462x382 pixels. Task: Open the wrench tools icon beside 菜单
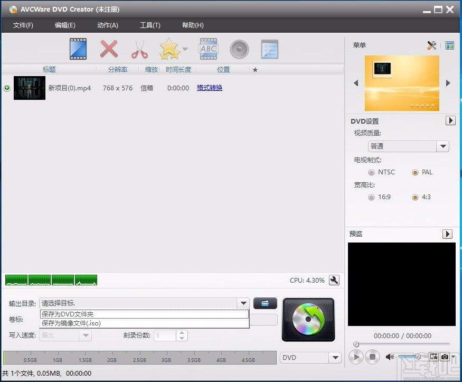(x=431, y=45)
